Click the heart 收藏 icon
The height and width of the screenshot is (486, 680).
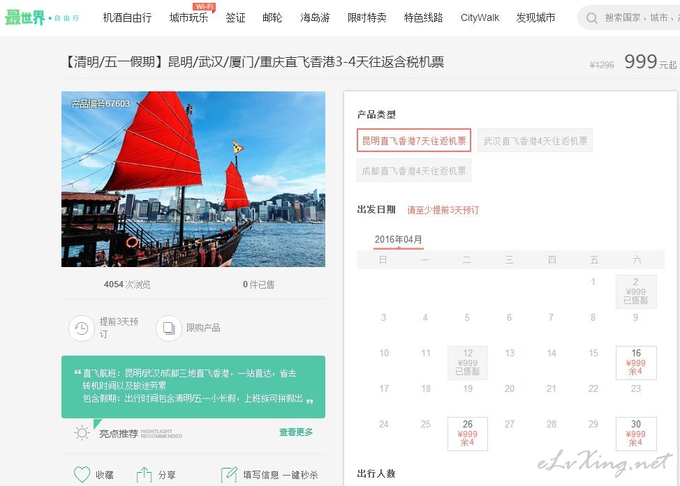82,475
